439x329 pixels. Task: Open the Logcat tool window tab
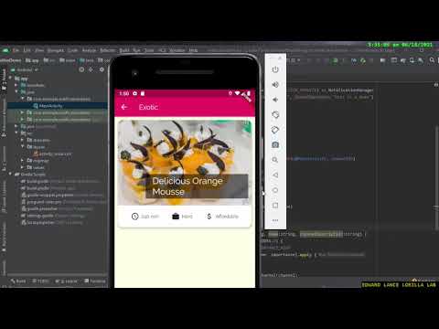point(66,281)
